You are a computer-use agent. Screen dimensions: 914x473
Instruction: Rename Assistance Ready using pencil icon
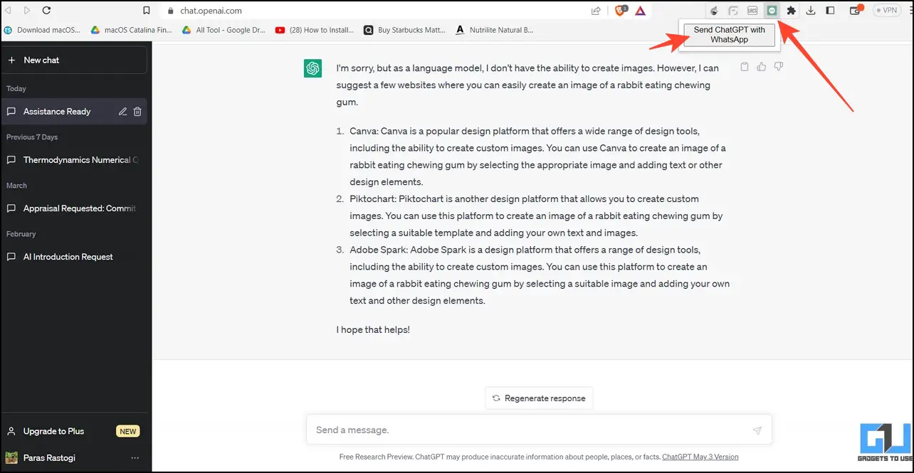click(122, 112)
